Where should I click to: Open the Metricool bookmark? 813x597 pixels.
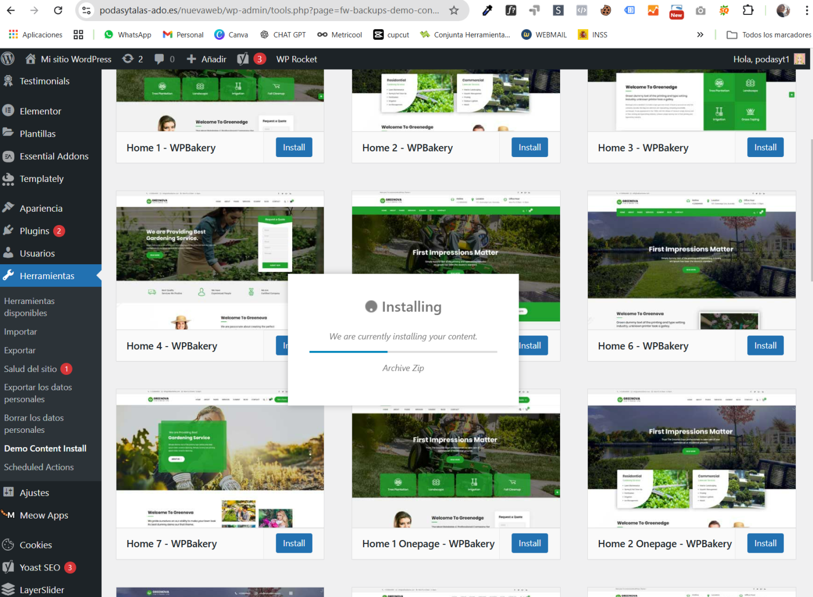[340, 34]
